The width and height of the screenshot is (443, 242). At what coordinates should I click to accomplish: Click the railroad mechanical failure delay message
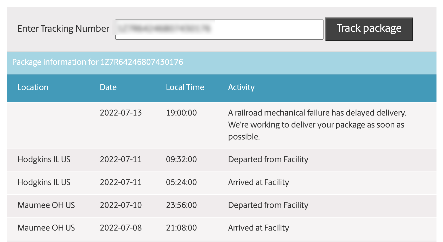point(317,125)
